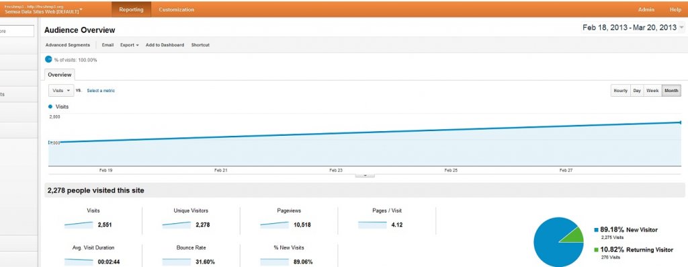
Task: Open Advanced Segments
Action: [68, 45]
